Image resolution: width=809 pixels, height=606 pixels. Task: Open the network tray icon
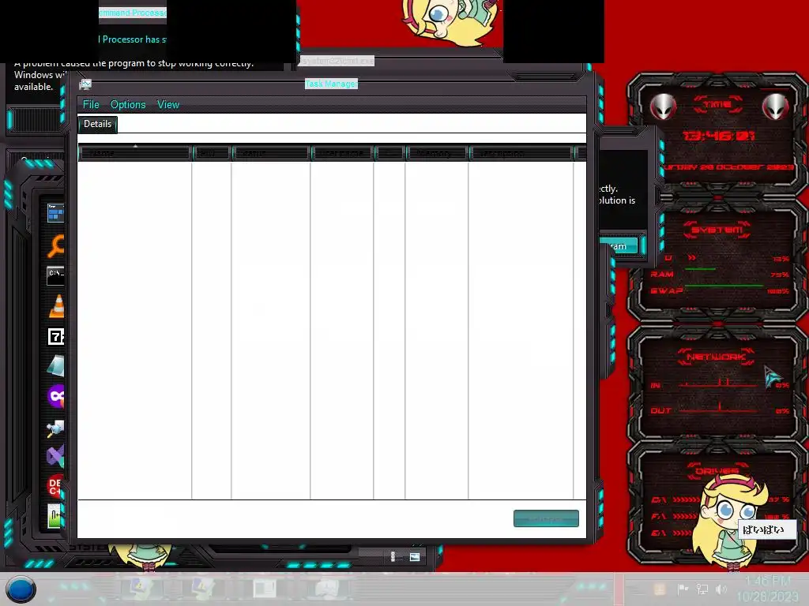pos(702,589)
